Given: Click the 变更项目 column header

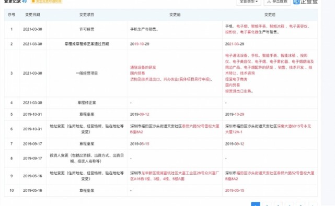Looking at the screenshot, I should click(x=87, y=15).
